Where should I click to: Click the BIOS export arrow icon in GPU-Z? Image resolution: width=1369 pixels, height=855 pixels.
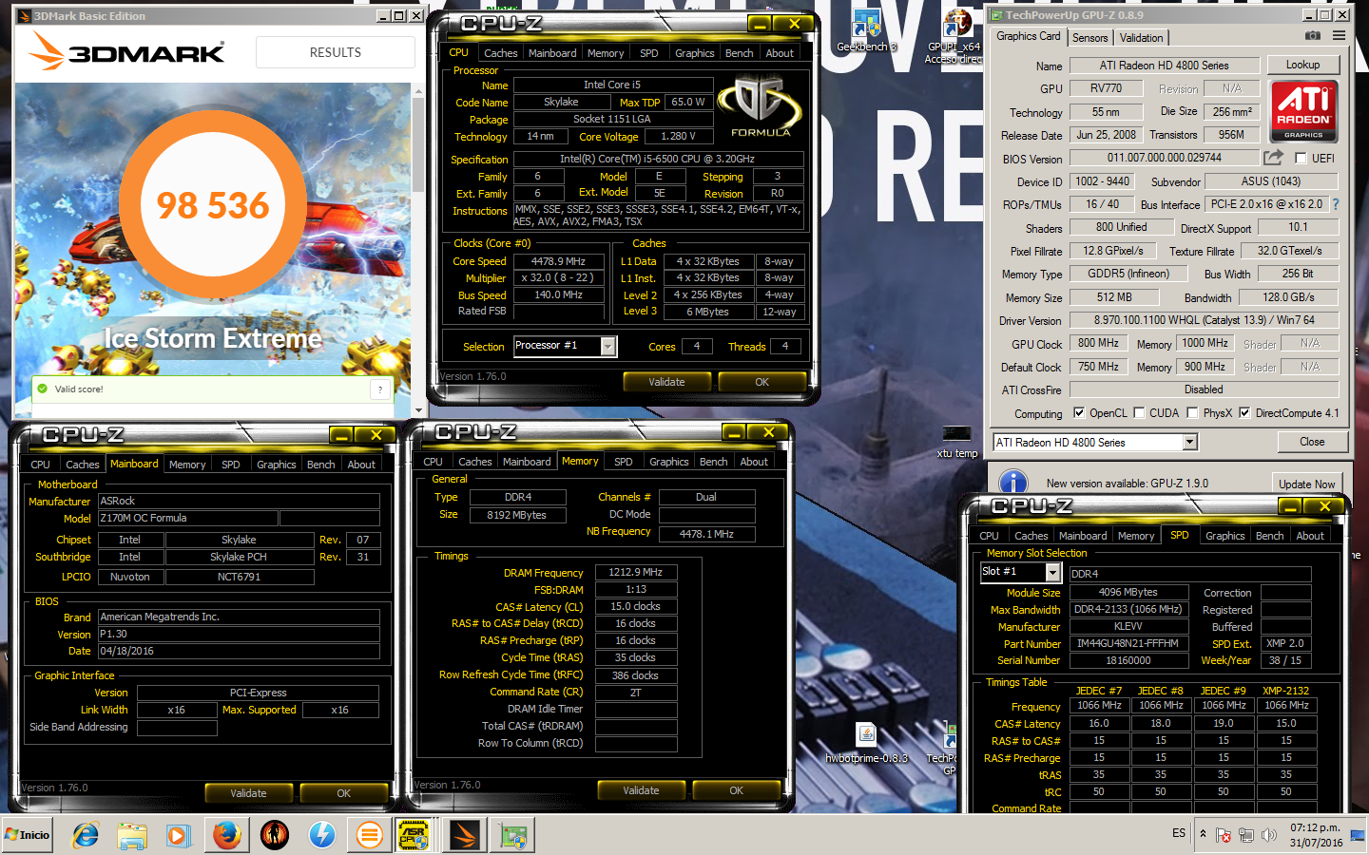click(1273, 158)
